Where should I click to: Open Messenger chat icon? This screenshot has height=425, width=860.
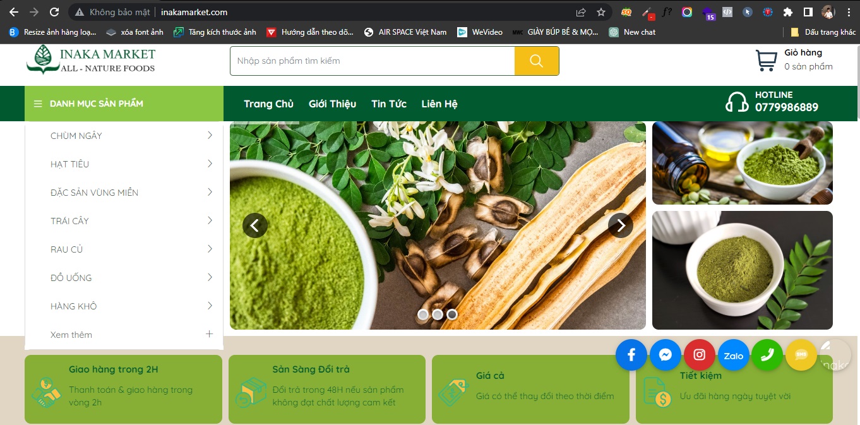tap(665, 355)
